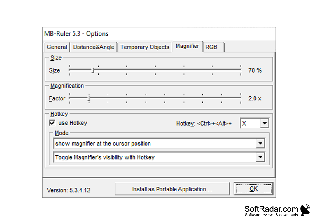Click the Magnification group label
Image resolution: width=317 pixels, height=224 pixels.
tap(67, 86)
